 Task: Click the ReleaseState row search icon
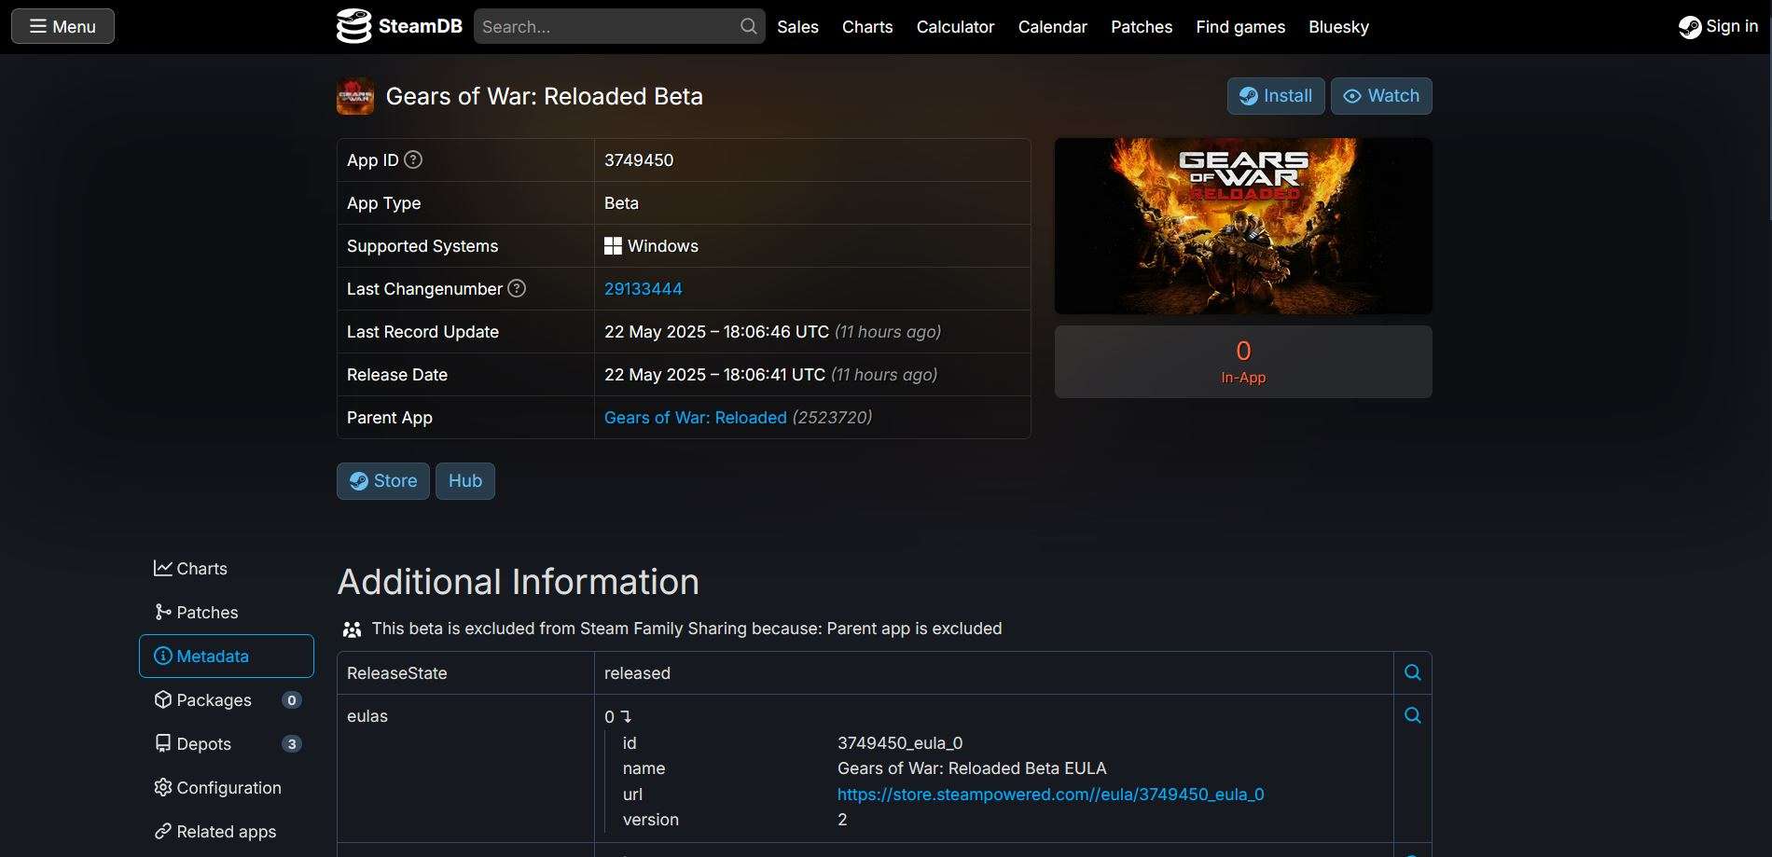(x=1413, y=672)
